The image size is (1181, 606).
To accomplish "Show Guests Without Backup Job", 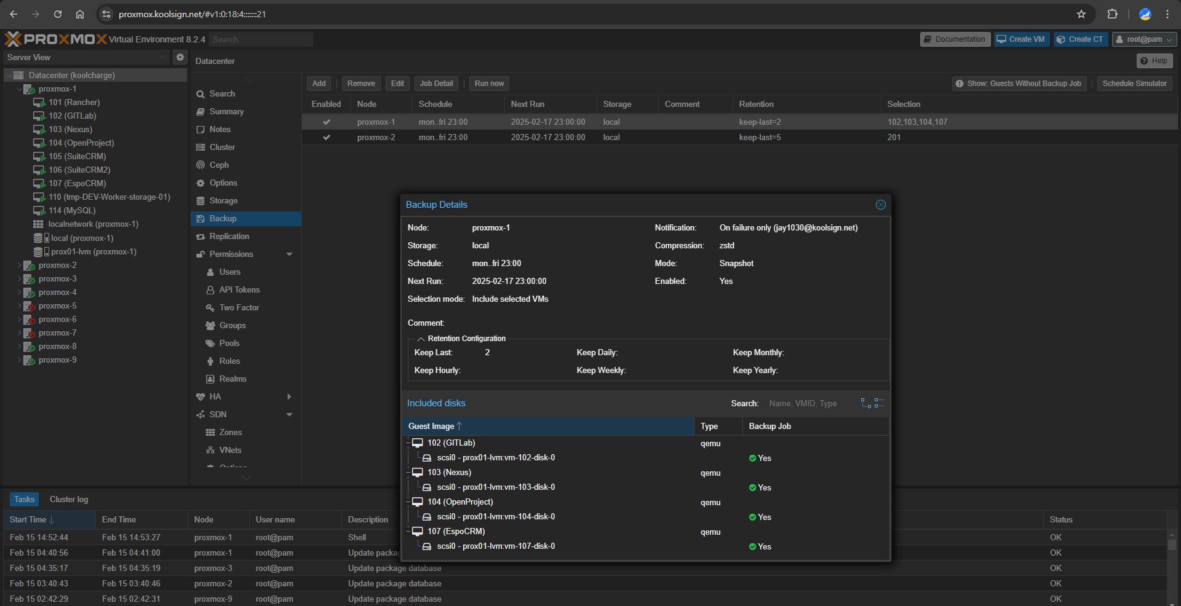I will (x=1019, y=84).
